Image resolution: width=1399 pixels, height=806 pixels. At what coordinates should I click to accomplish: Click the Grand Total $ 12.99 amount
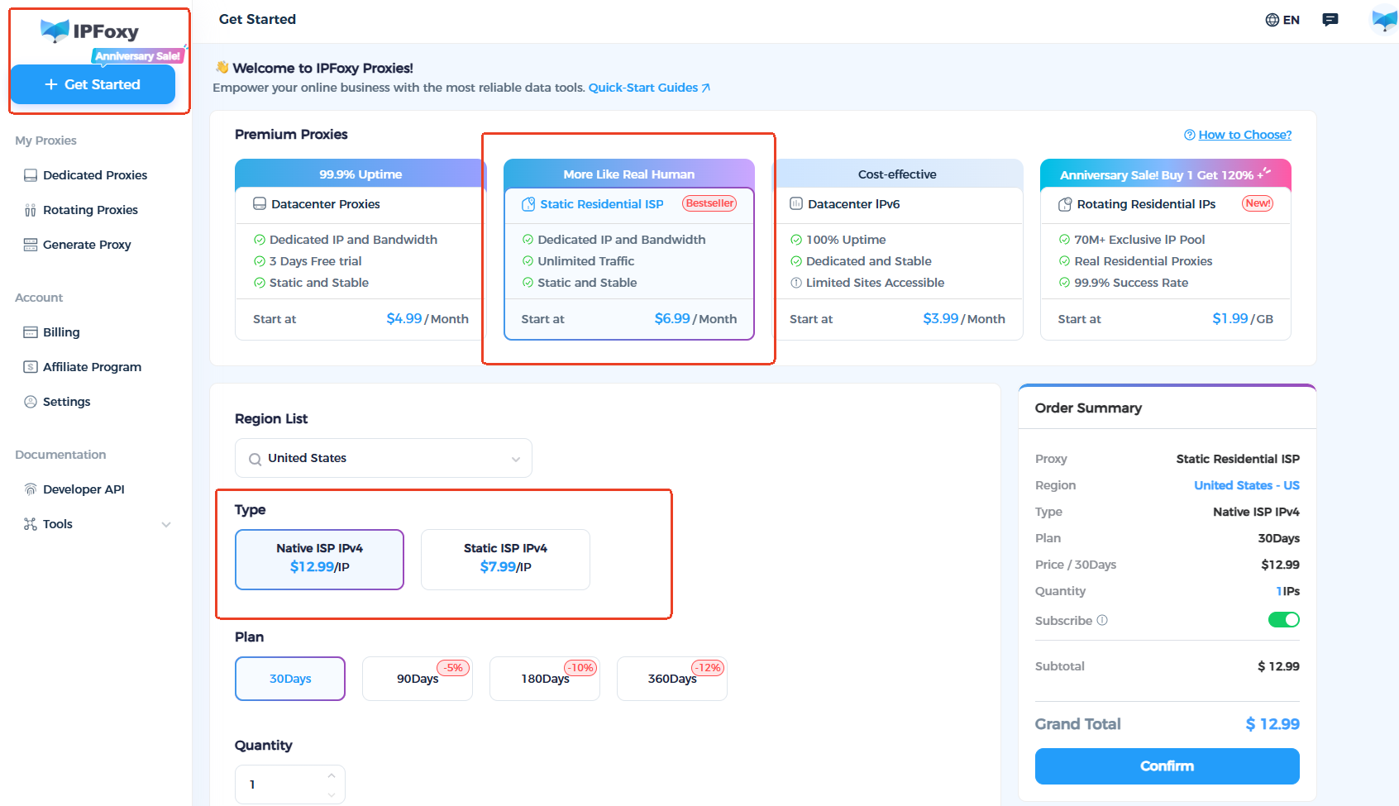click(1272, 724)
